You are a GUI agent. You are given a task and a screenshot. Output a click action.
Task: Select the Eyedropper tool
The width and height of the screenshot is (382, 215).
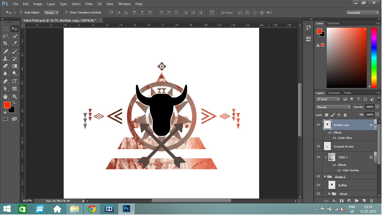[x=15, y=43]
